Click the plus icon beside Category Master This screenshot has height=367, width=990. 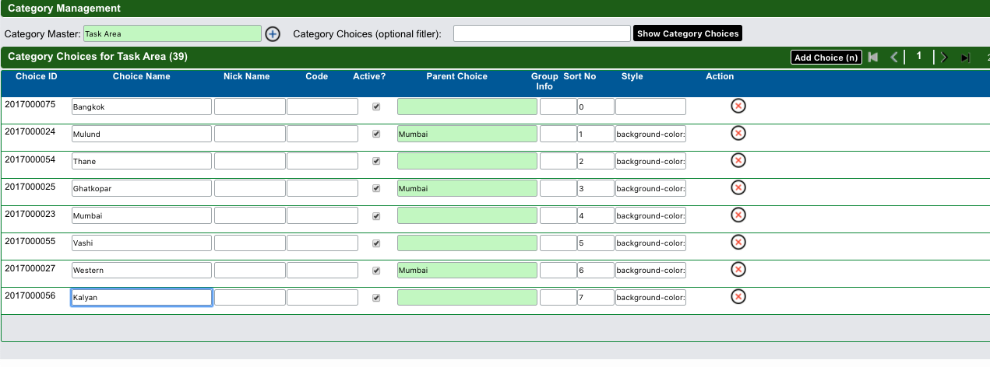pos(272,33)
